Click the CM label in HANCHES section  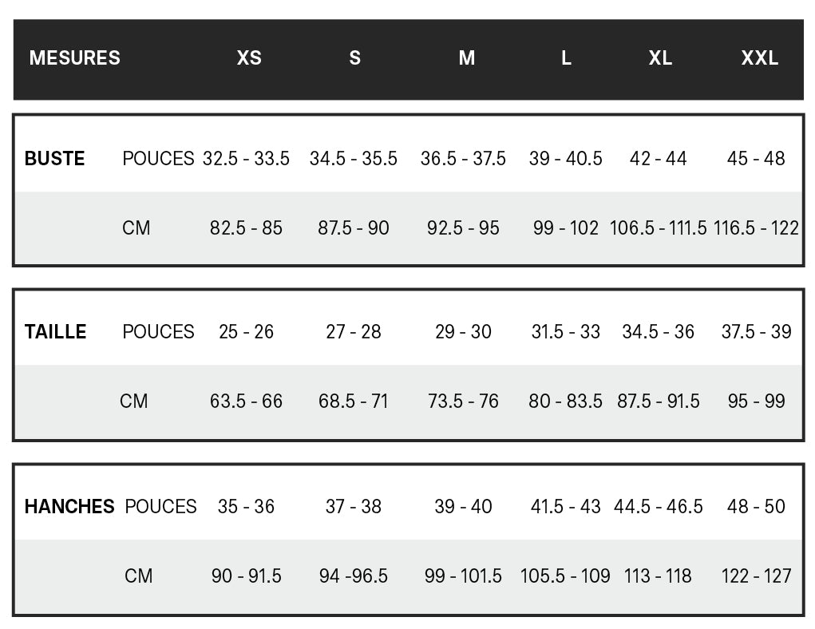pos(138,576)
